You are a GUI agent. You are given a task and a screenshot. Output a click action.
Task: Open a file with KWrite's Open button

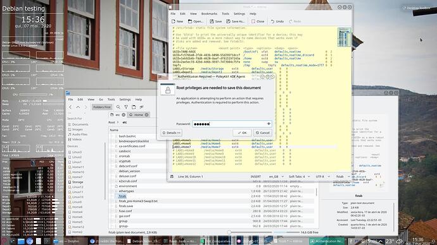tap(195, 21)
